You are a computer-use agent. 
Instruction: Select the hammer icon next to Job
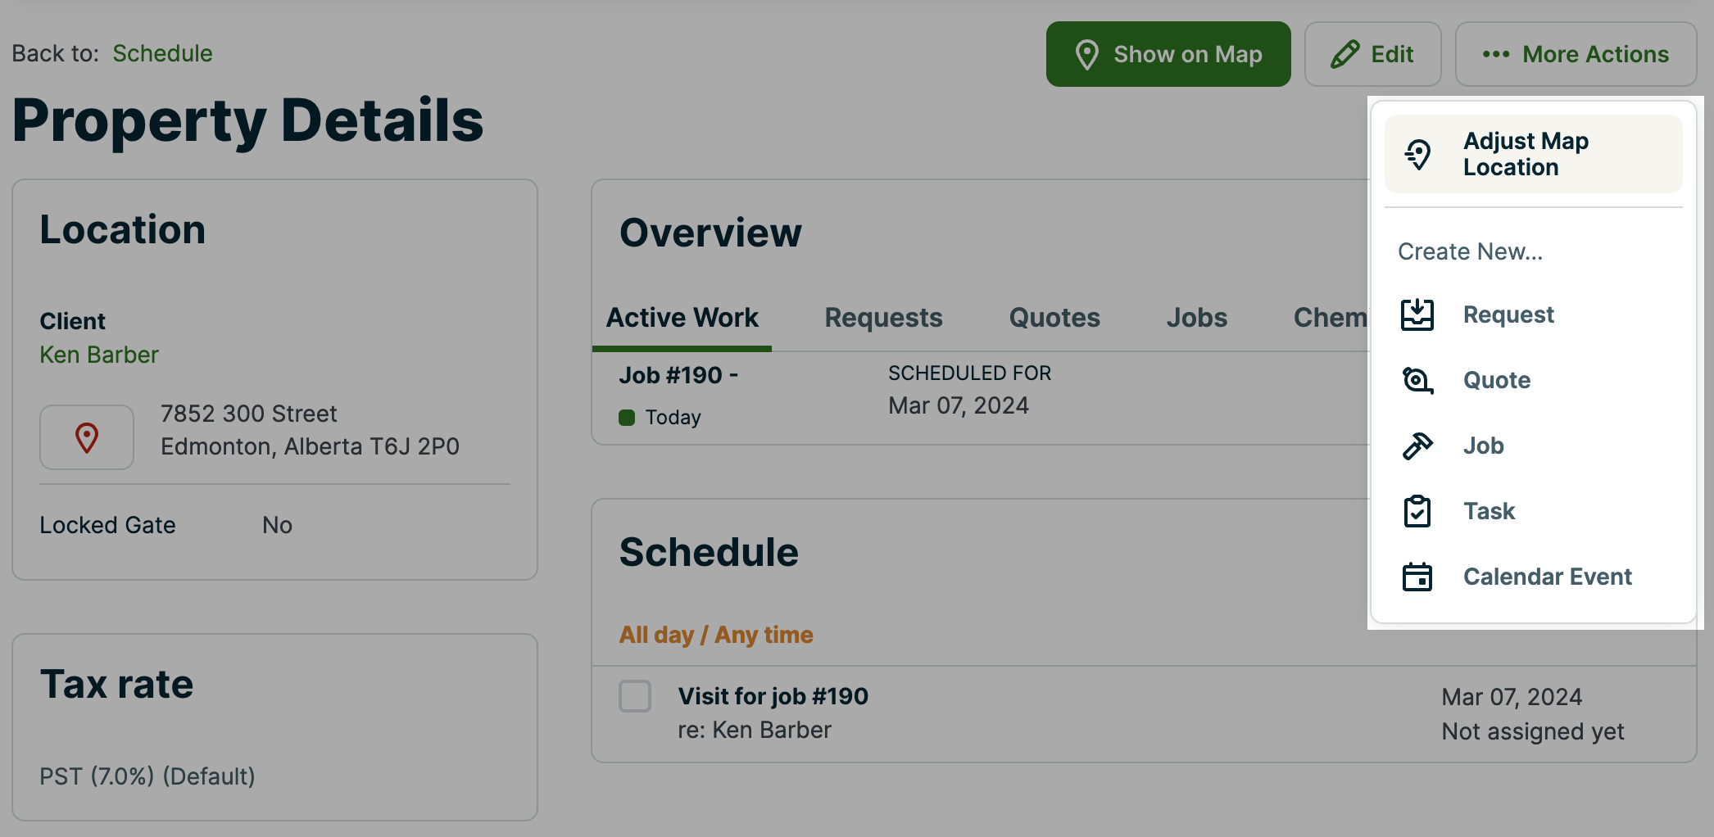click(1417, 445)
